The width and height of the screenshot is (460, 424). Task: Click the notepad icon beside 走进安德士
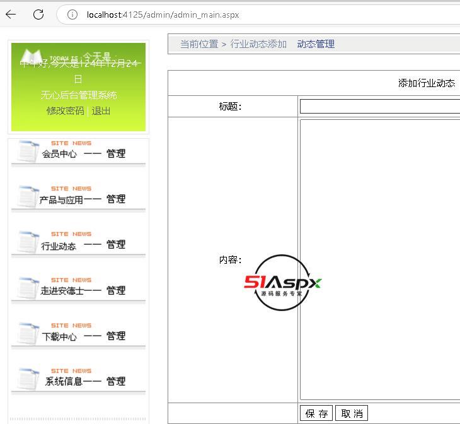coord(28,288)
